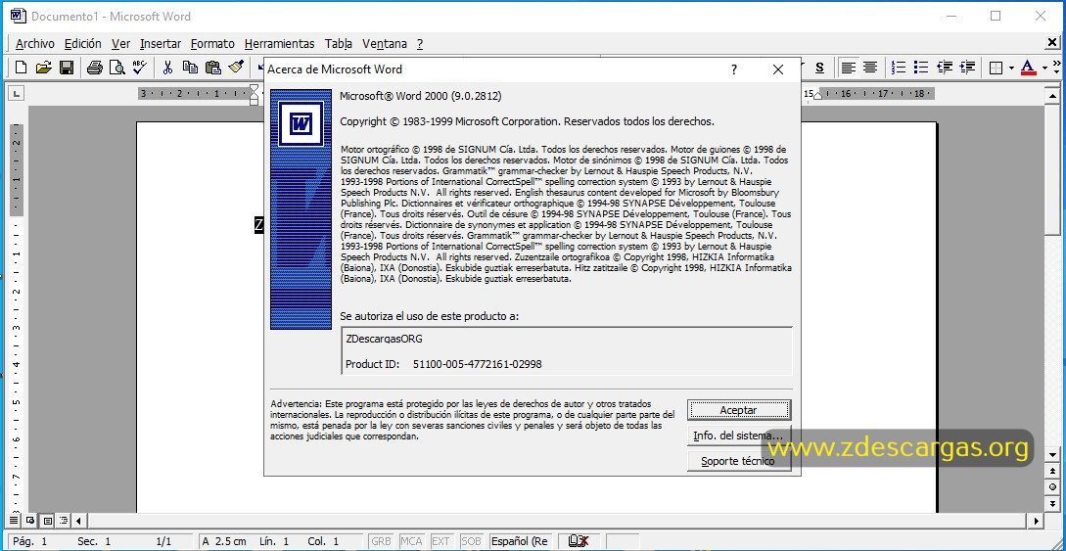This screenshot has height=551, width=1066.
Task: Click the Product ID number text
Action: pyautogui.click(x=478, y=364)
